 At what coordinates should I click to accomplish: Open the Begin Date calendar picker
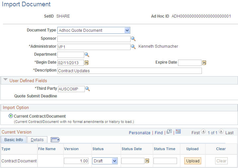[x=87, y=63]
